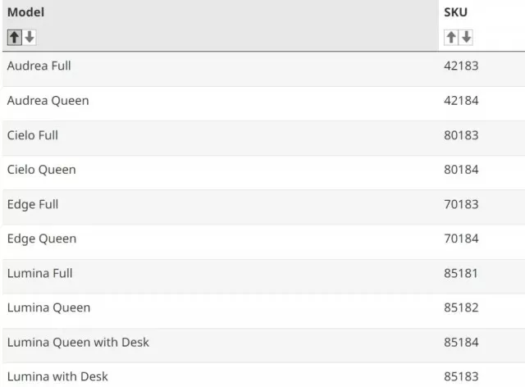Click SKU value 70183
525x387 pixels.
[x=461, y=204]
